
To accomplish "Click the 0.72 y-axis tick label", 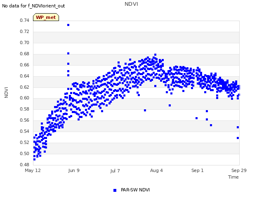I will (x=24, y=31).
